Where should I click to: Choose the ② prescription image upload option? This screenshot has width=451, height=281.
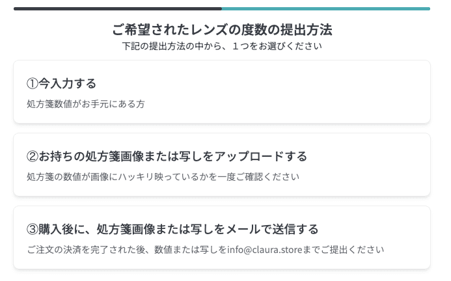tap(221, 165)
